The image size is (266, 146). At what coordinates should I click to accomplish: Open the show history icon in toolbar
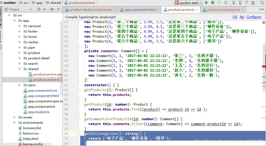point(247,3)
